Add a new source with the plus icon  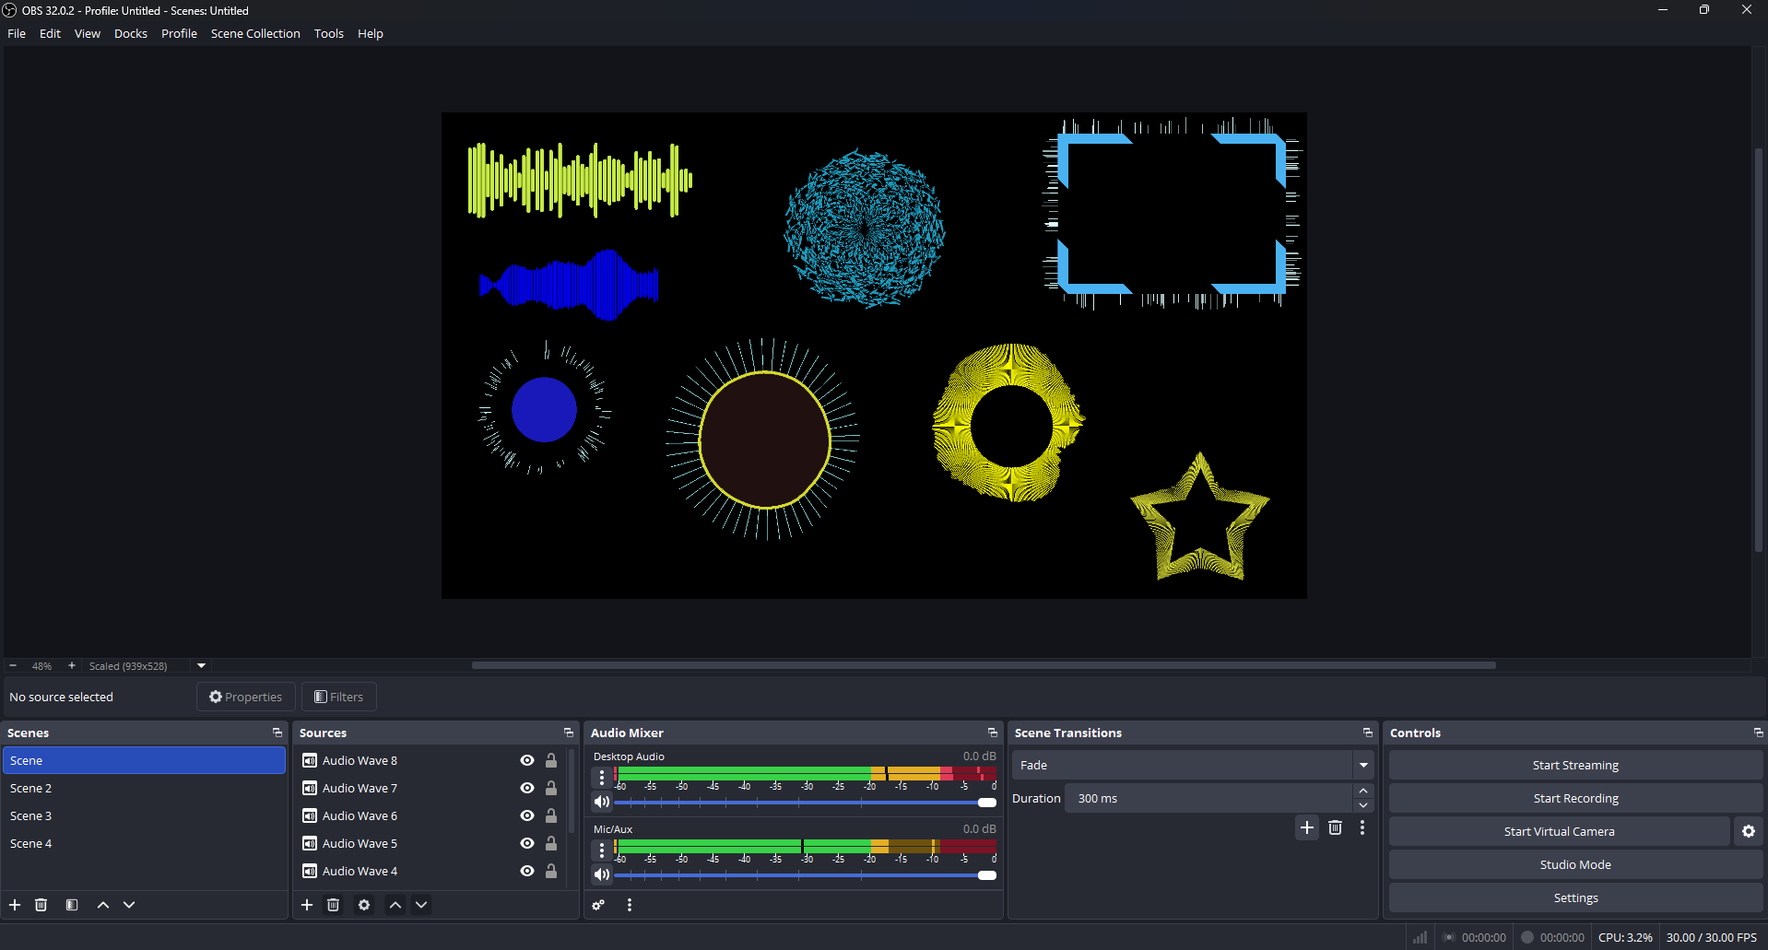[306, 905]
